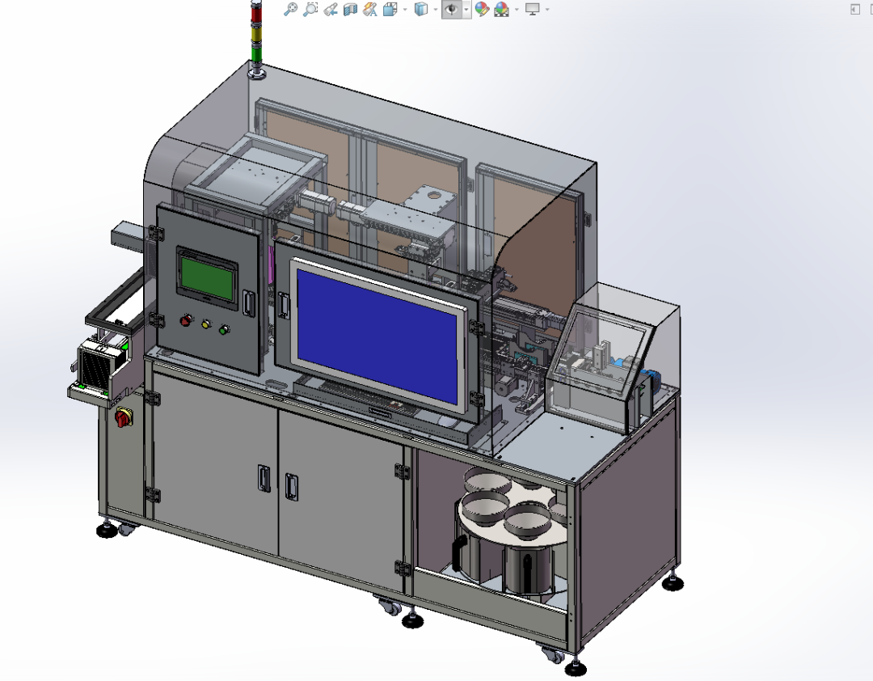Toggle Hide/Show Items eye button
This screenshot has height=681, width=873.
[x=452, y=9]
